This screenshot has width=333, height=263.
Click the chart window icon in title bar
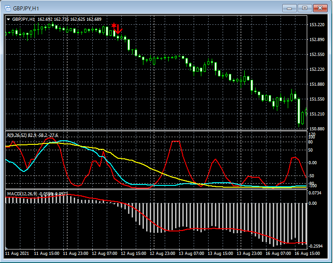pos(8,8)
